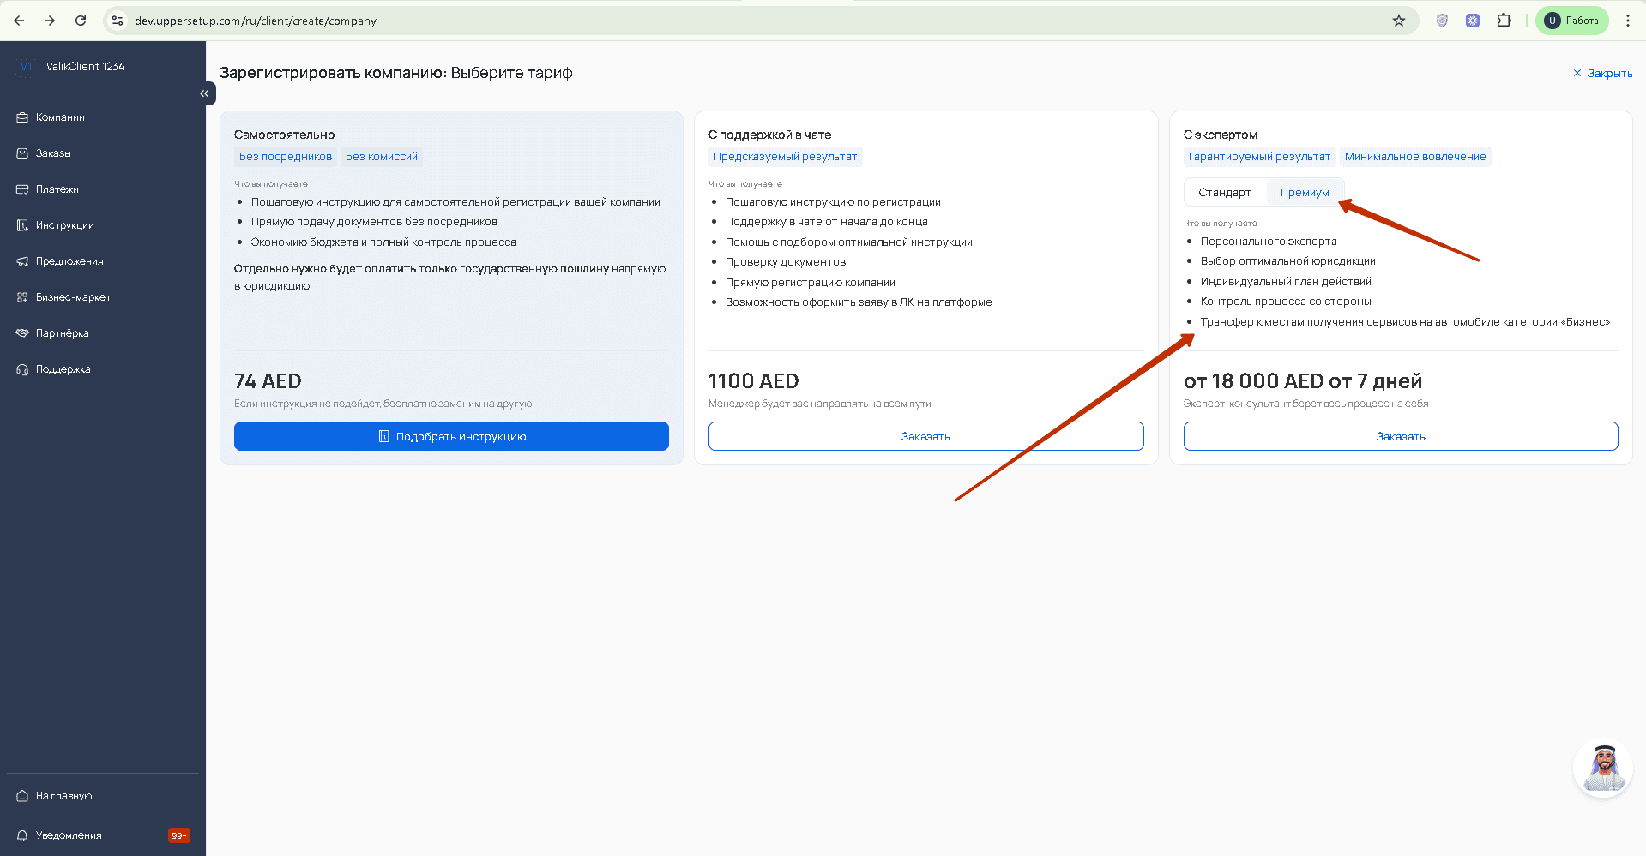Click the Компании sidebar icon
The height and width of the screenshot is (856, 1646).
tap(22, 117)
